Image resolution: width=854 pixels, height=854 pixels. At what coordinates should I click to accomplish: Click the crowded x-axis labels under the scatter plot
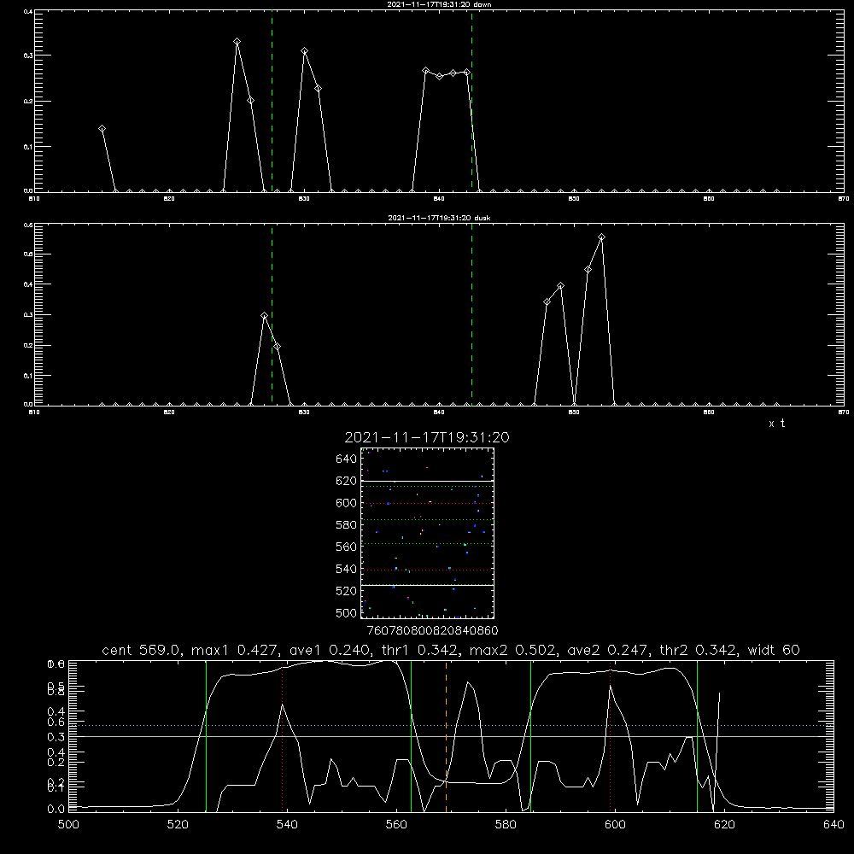click(432, 630)
